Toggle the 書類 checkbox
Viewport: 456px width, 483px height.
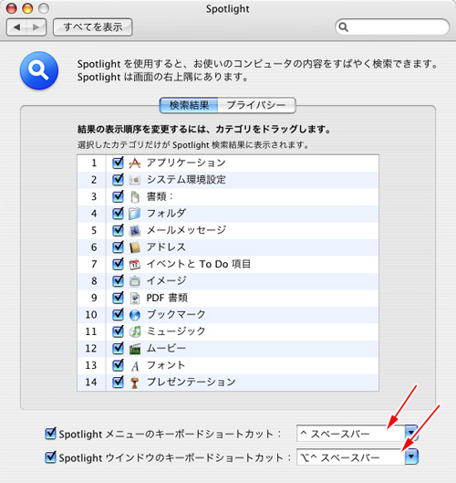118,196
